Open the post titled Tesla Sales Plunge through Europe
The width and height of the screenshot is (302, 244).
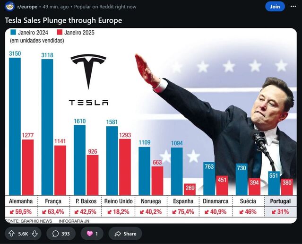point(63,20)
